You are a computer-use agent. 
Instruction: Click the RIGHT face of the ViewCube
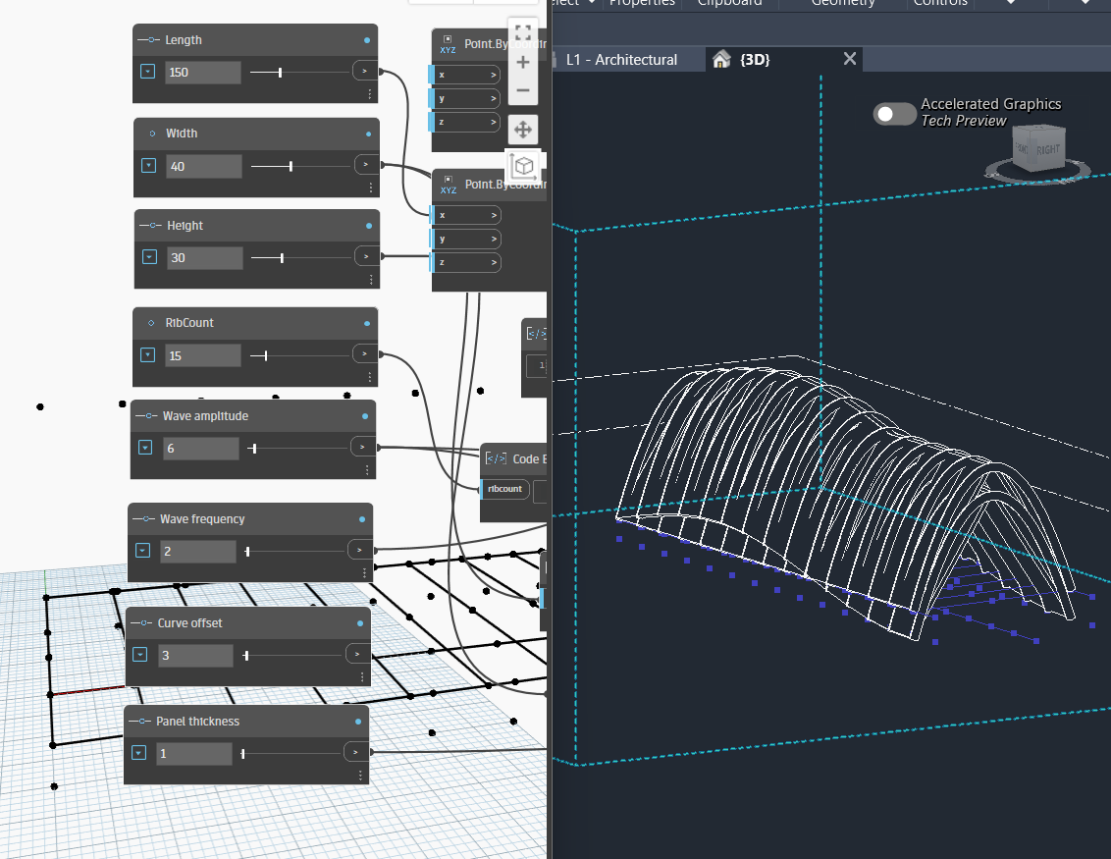(x=1048, y=149)
